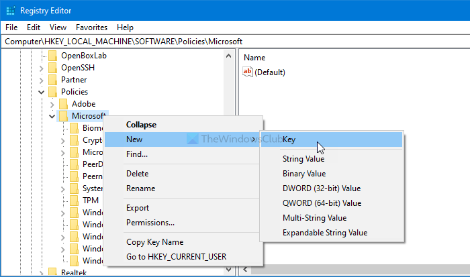
Task: Choose Export in the context menu
Action: click(x=184, y=208)
